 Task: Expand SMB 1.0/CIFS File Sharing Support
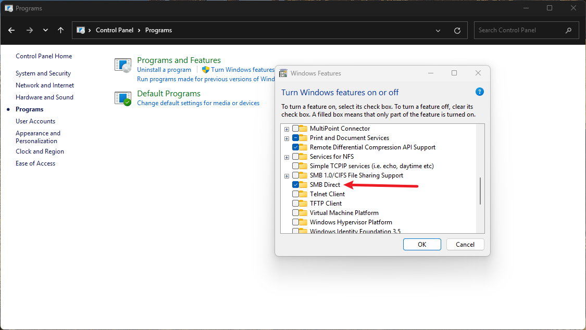(286, 175)
